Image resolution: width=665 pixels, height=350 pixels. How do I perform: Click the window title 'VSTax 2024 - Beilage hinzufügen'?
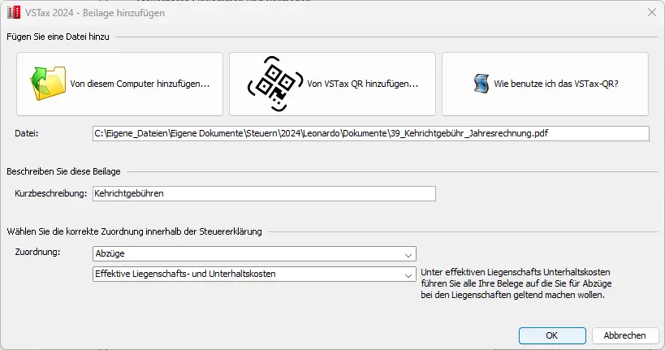[x=95, y=13]
